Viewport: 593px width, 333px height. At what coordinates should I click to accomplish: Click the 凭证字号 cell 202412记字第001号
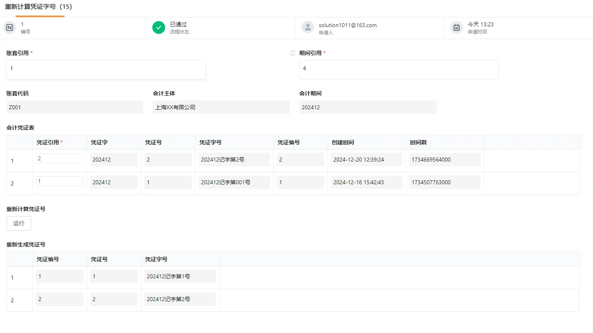(234, 182)
